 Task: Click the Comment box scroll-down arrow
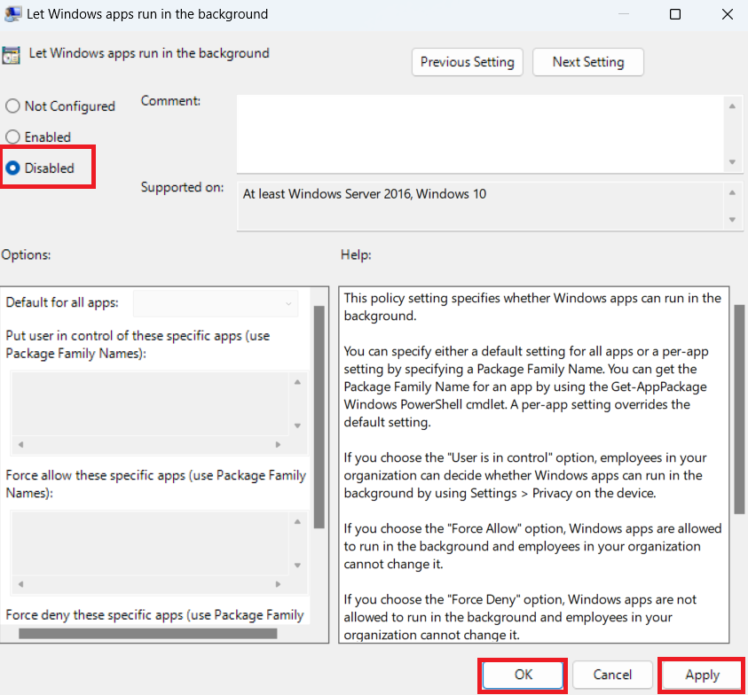[732, 162]
